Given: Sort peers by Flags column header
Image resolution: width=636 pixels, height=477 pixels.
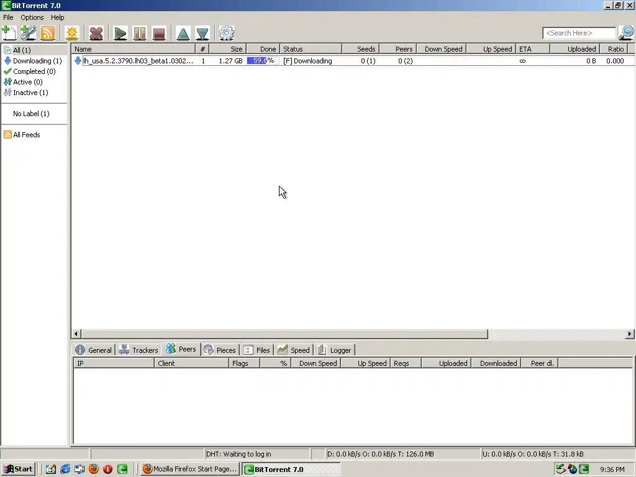Looking at the screenshot, I should (x=244, y=363).
